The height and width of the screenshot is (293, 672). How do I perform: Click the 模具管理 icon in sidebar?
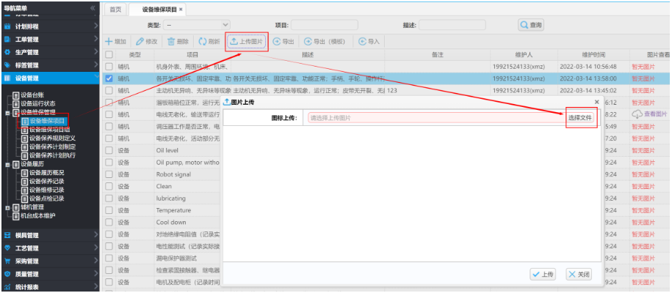[x=7, y=235]
